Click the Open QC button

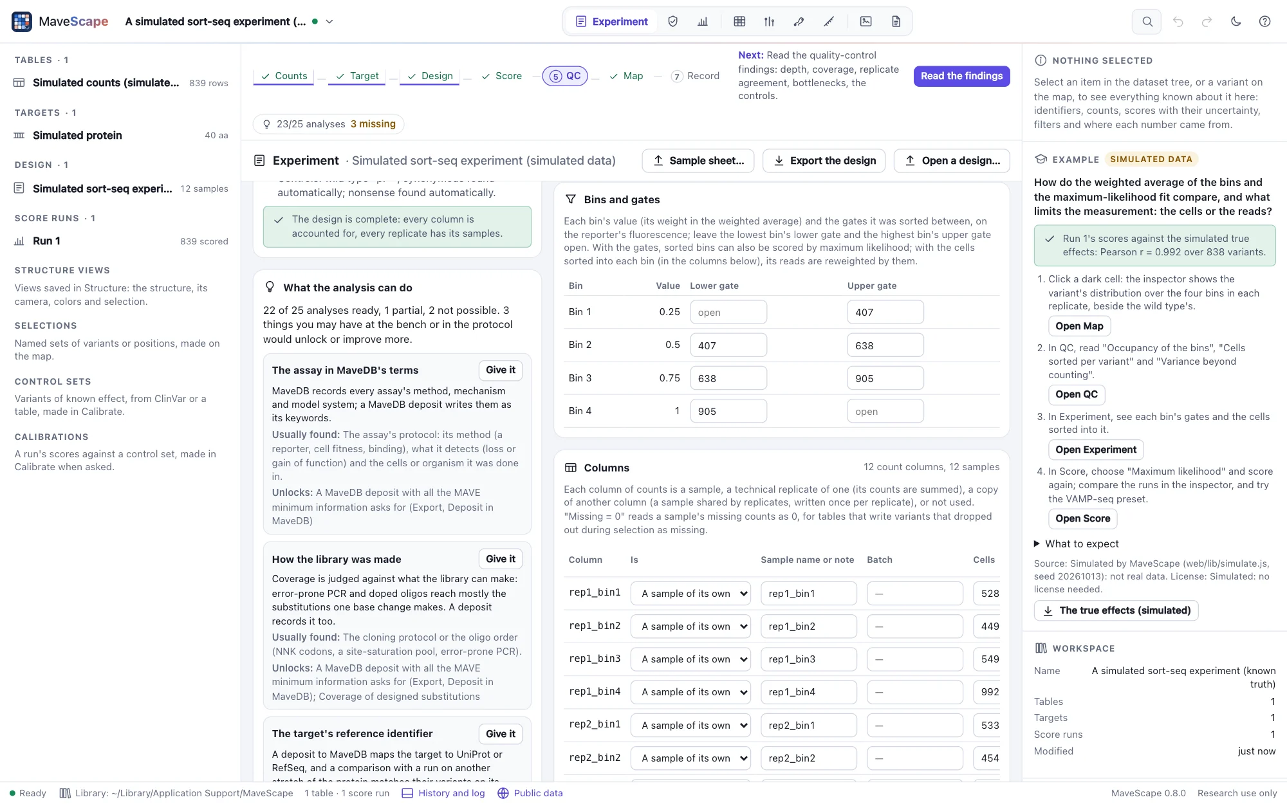tap(1077, 395)
